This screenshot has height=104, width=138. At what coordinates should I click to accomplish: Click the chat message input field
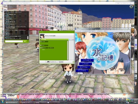(14, 41)
